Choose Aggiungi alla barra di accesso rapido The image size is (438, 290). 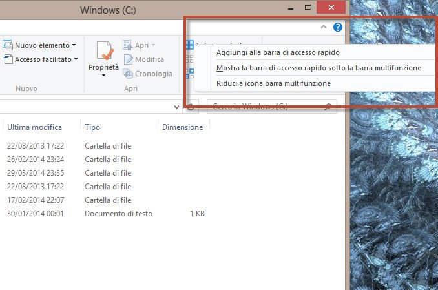click(x=278, y=52)
